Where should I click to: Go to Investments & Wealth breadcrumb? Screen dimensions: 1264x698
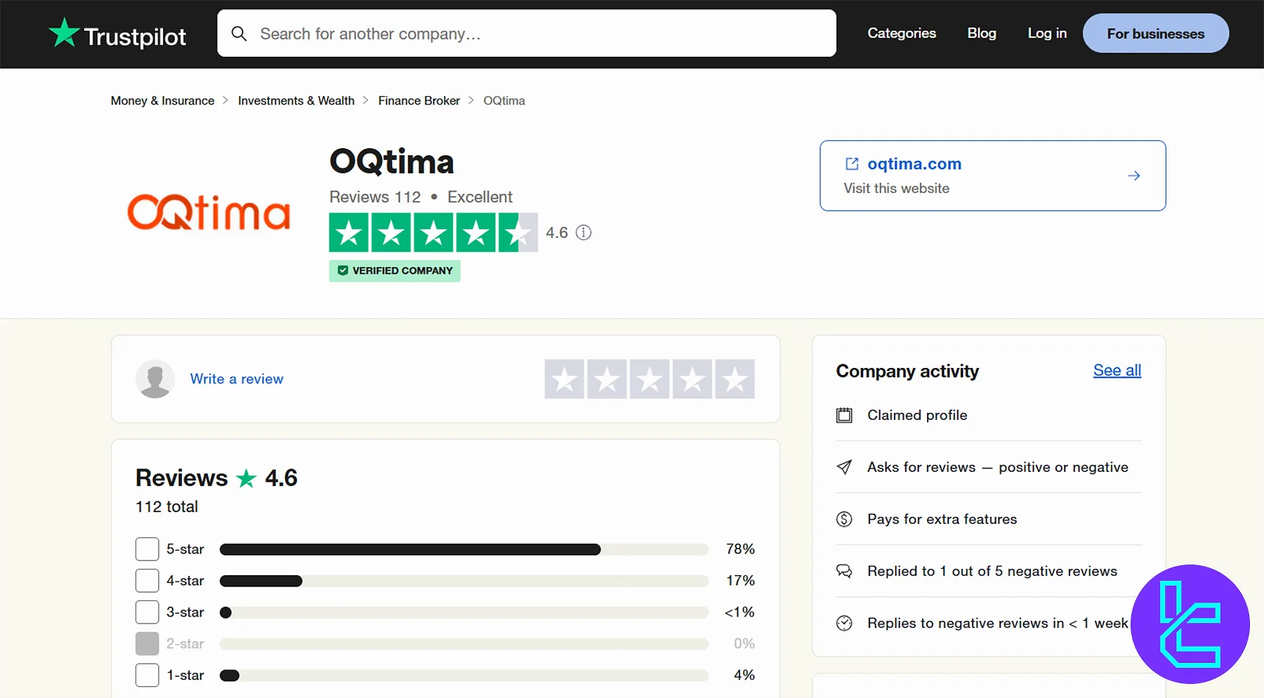[x=296, y=100]
